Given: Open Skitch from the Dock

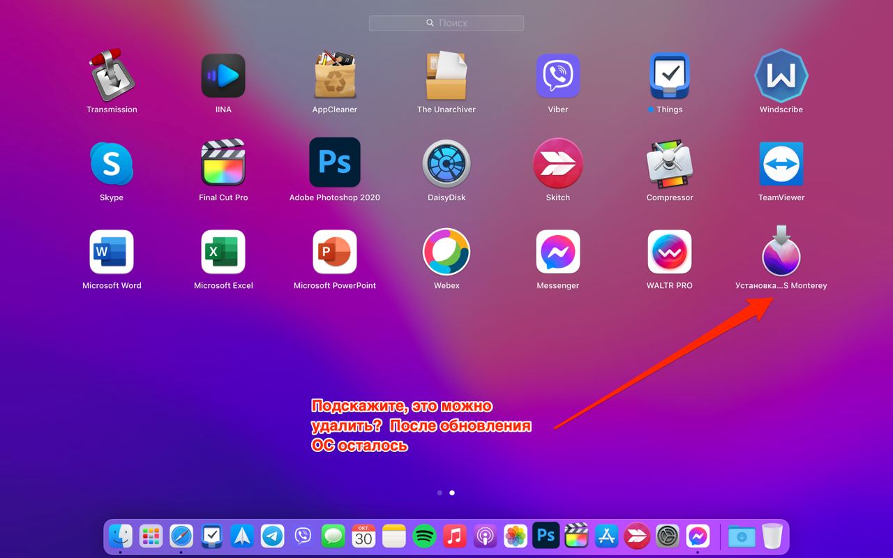Looking at the screenshot, I should point(637,536).
